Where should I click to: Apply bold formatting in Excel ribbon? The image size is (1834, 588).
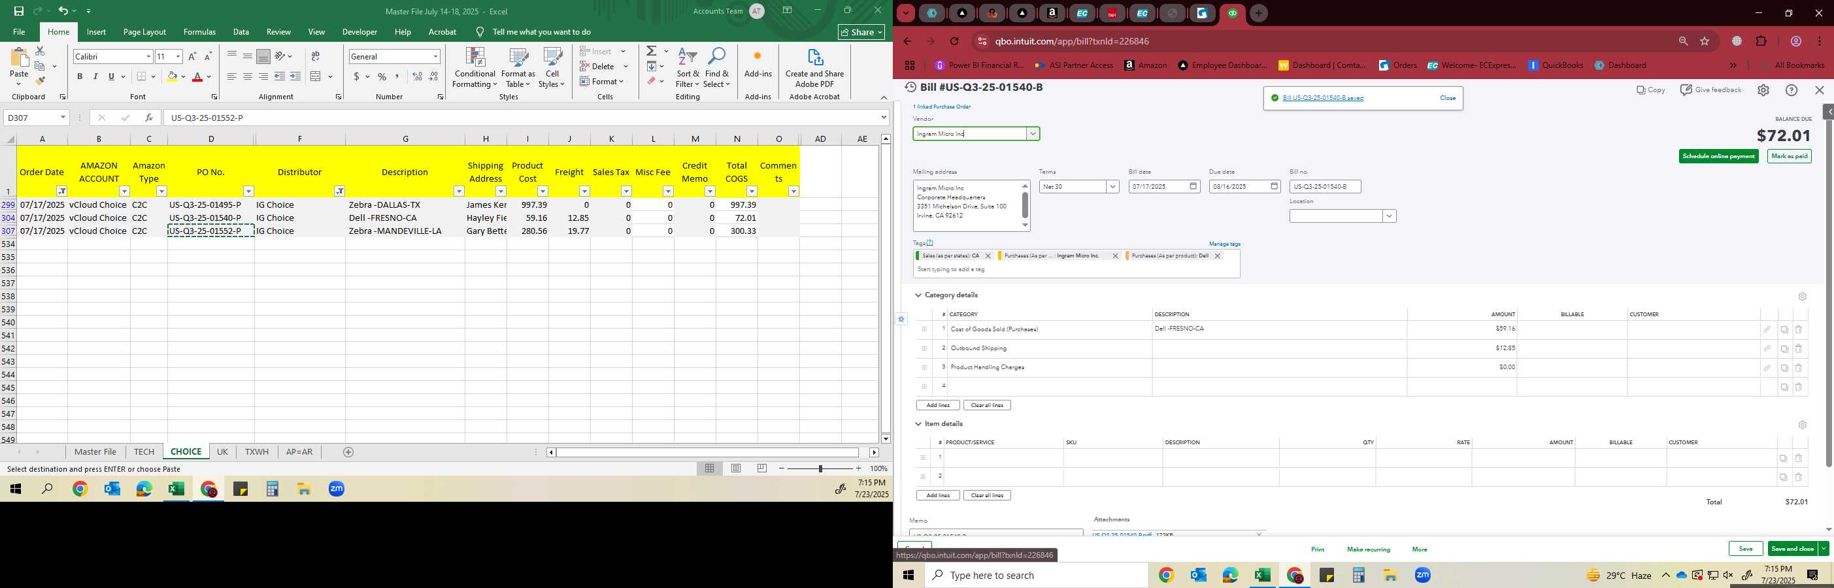(80, 76)
